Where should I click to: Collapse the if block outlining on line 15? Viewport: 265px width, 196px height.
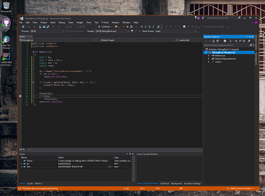[33, 82]
